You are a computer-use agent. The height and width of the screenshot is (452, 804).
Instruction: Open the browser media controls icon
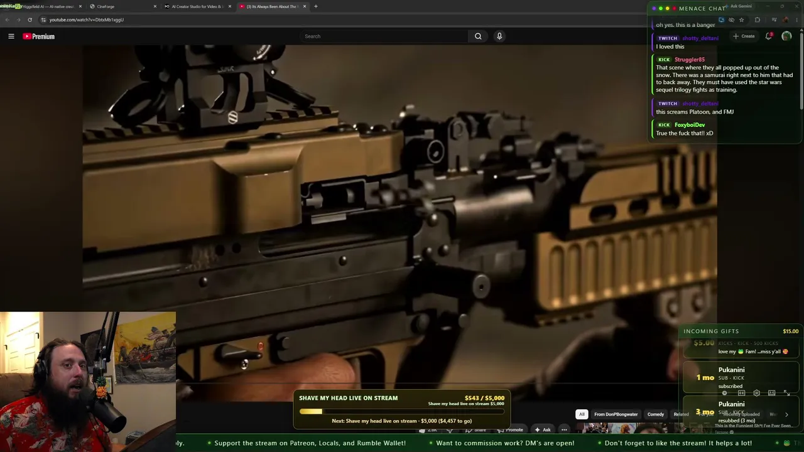[774, 19]
